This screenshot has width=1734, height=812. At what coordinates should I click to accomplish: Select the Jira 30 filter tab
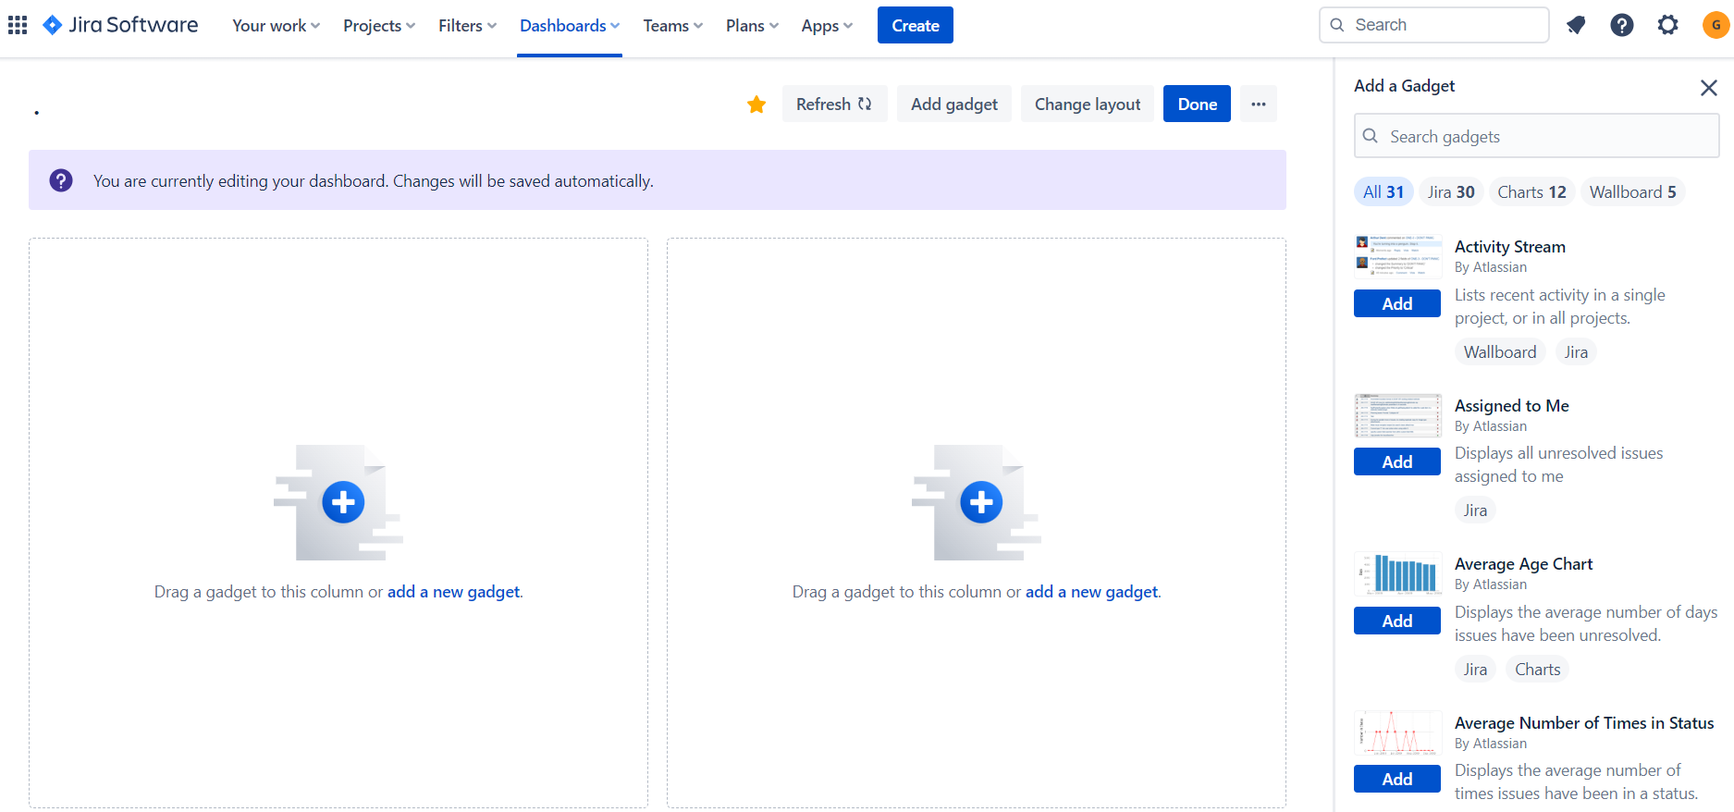[x=1451, y=191]
